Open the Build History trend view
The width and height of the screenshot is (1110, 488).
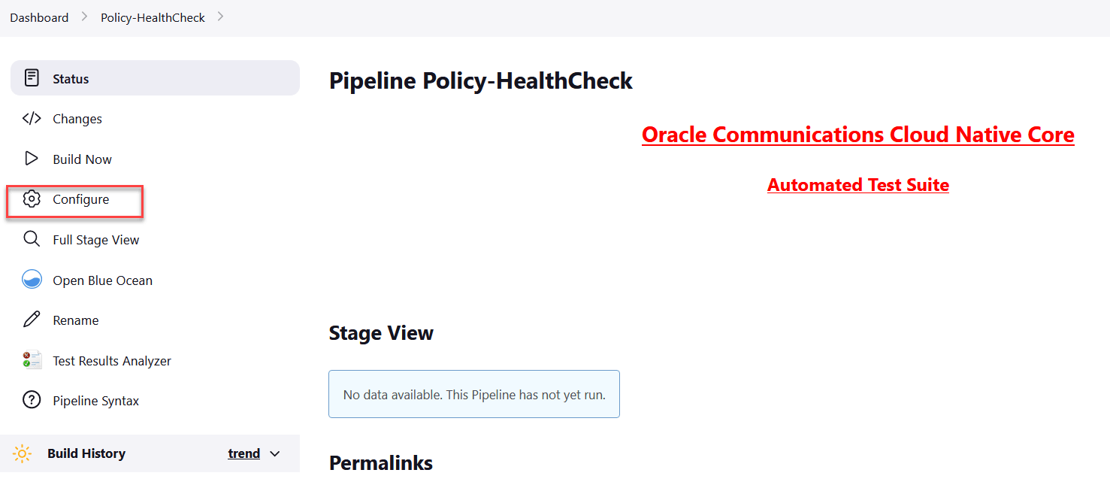tap(243, 453)
